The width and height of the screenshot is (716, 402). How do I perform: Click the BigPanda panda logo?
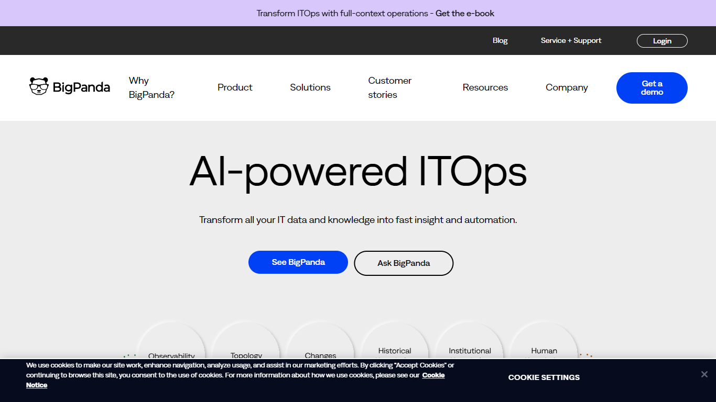point(70,87)
